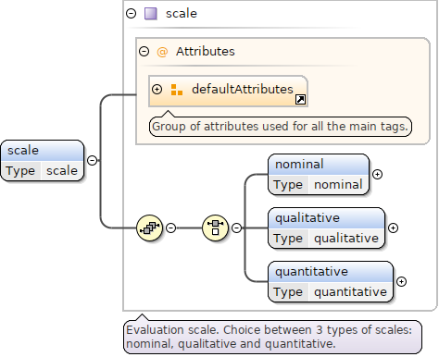
Task: Click the scale title in type header
Action: [x=182, y=14]
